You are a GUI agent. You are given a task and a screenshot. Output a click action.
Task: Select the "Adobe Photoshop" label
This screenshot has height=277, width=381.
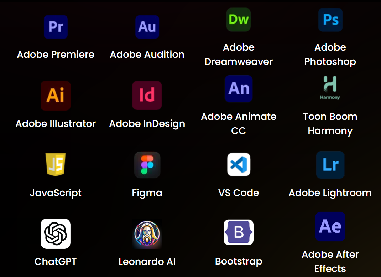[330, 55]
